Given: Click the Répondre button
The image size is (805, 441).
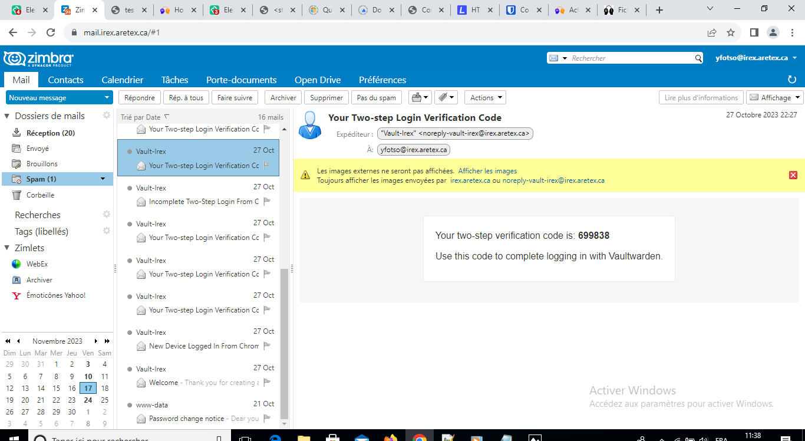Looking at the screenshot, I should tap(140, 98).
